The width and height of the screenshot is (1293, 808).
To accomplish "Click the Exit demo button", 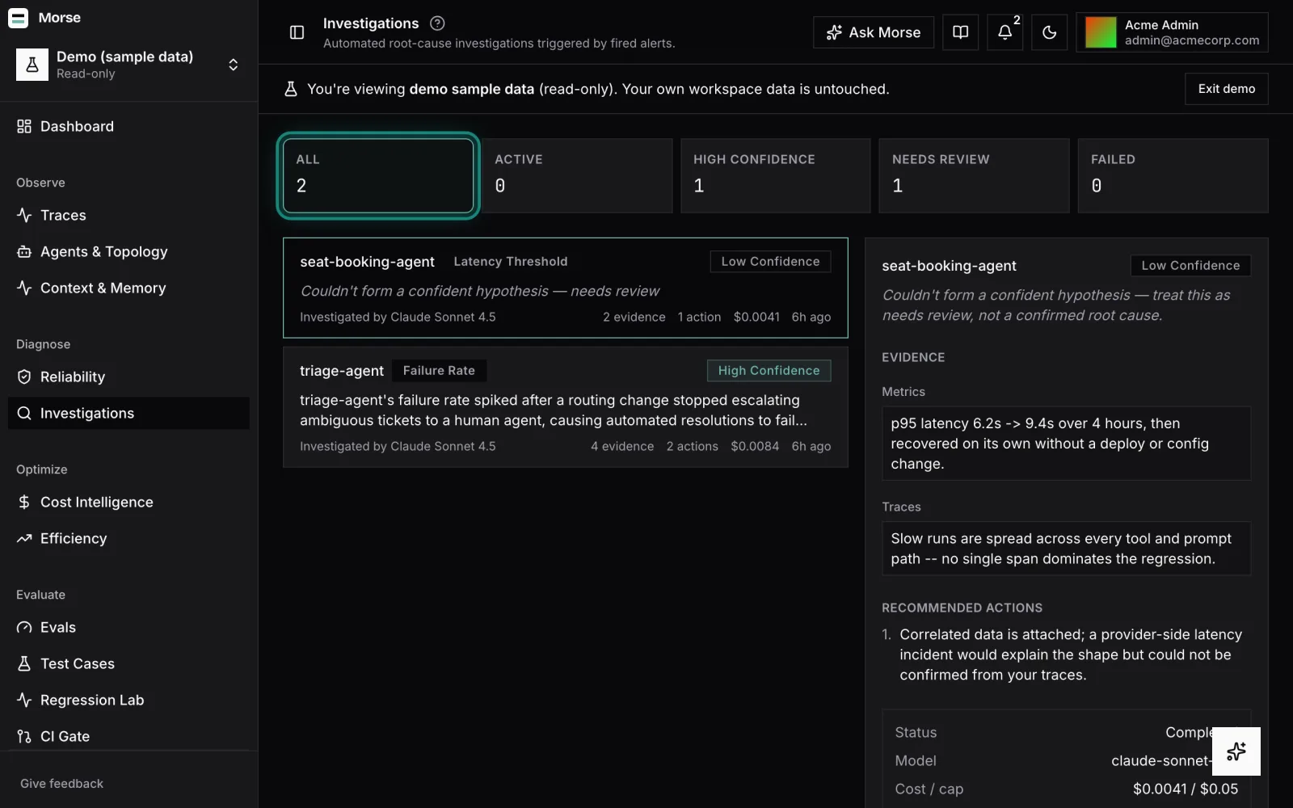I will tap(1226, 89).
